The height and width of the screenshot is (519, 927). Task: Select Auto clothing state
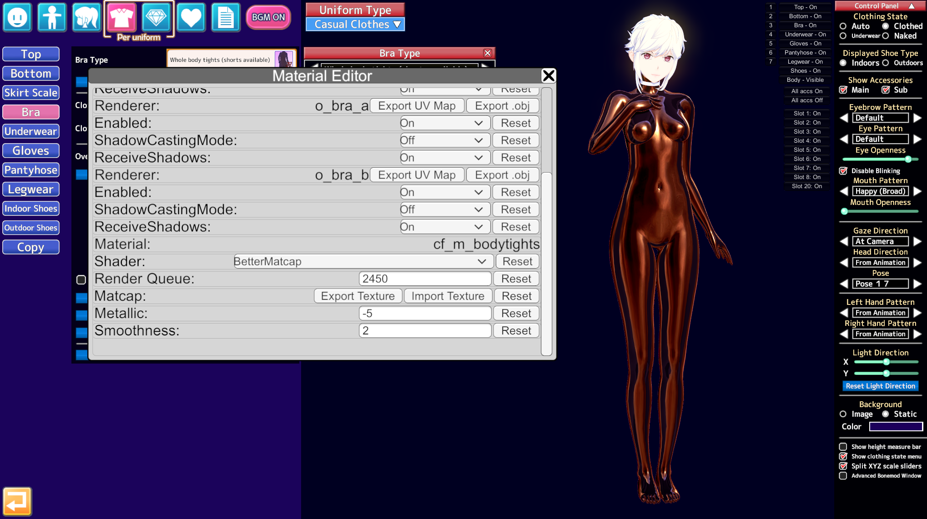[843, 26]
